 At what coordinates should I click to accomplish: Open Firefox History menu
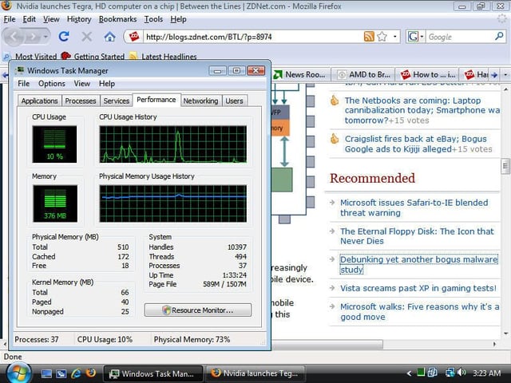[79, 19]
